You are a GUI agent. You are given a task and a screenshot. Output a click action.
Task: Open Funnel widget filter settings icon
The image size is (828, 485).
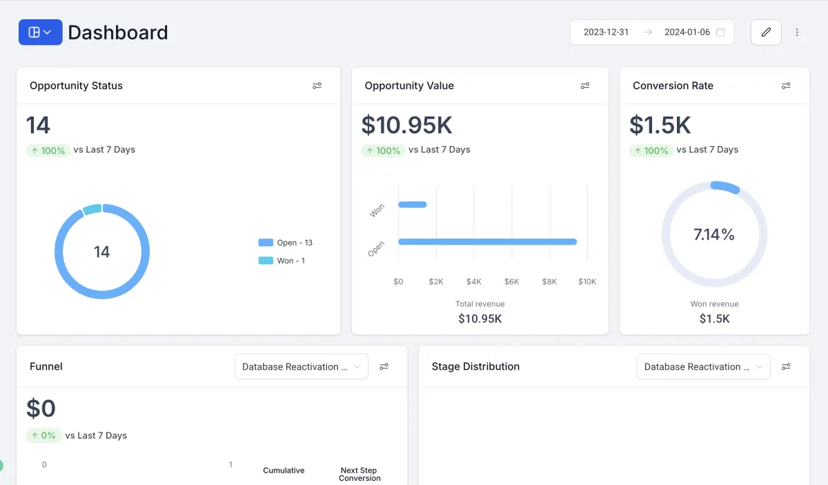click(384, 366)
